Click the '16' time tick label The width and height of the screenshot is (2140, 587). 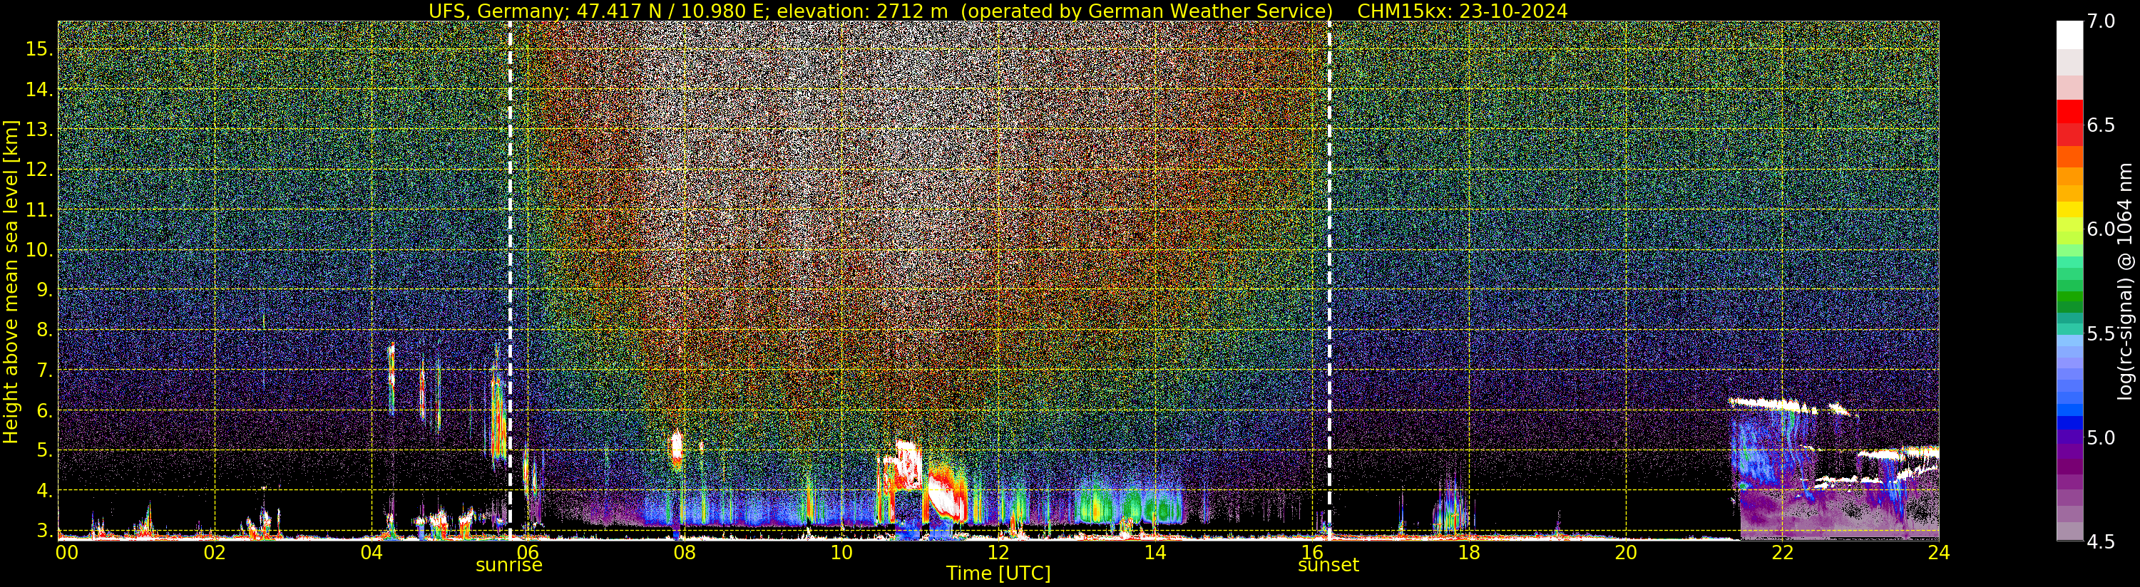pyautogui.click(x=1312, y=552)
